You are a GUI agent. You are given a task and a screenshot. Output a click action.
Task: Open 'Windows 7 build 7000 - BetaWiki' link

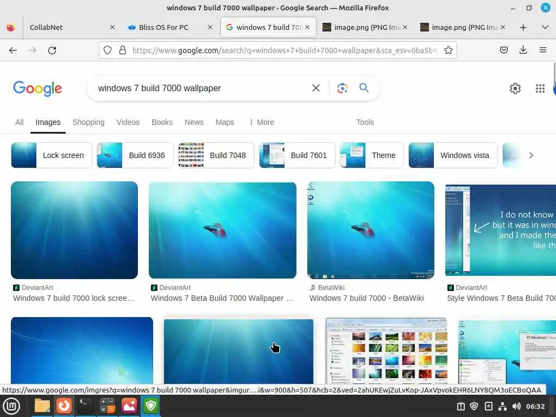tap(367, 298)
